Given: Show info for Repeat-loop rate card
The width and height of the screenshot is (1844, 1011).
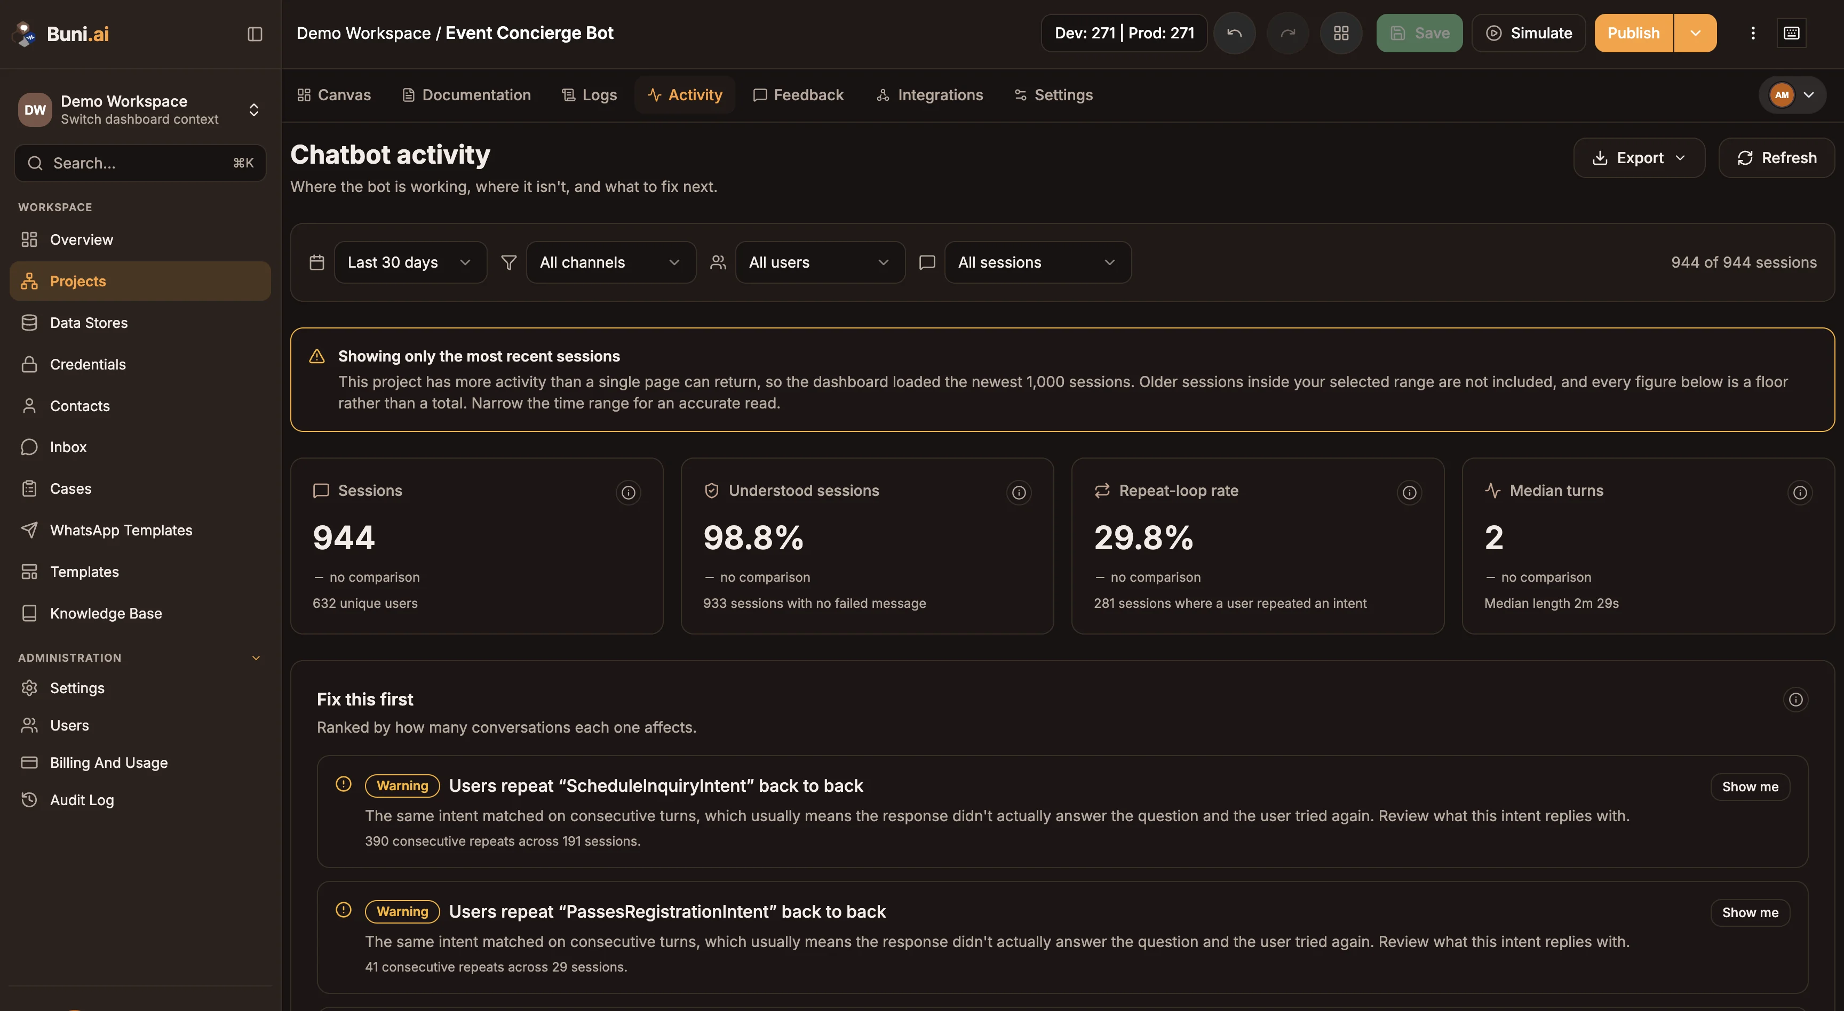Looking at the screenshot, I should pos(1410,492).
